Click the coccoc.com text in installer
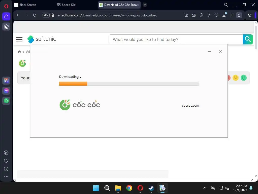Viewport: 258px width, 194px height. 190,105
